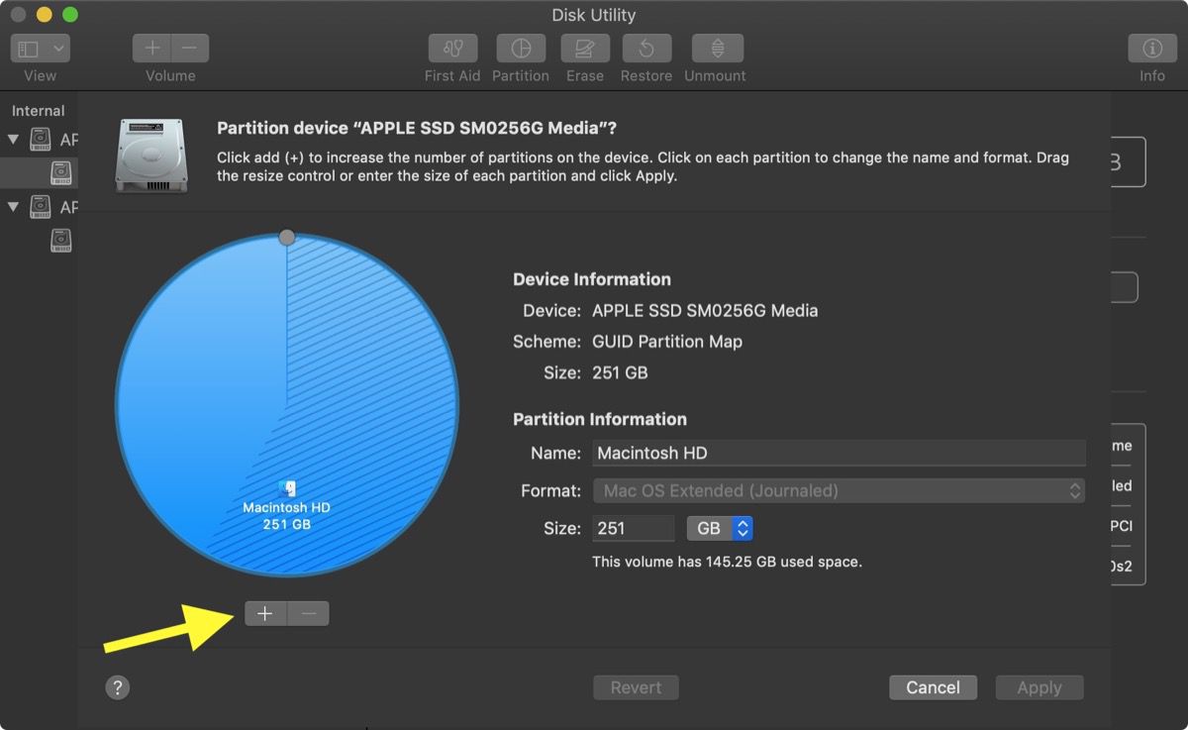Click the GB unit stepper arrows

tap(743, 528)
